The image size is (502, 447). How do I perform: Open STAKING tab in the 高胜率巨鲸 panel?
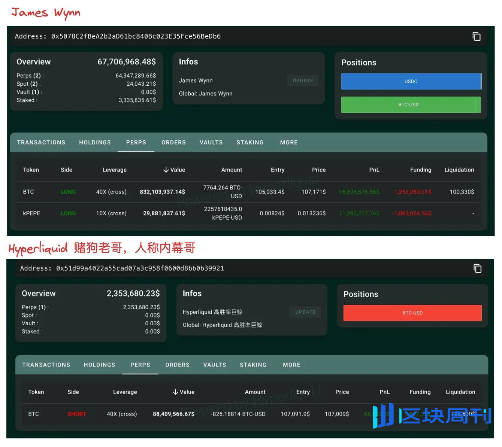coord(253,365)
